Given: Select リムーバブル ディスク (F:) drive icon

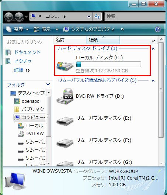Looking at the screenshot, I should [65, 143].
